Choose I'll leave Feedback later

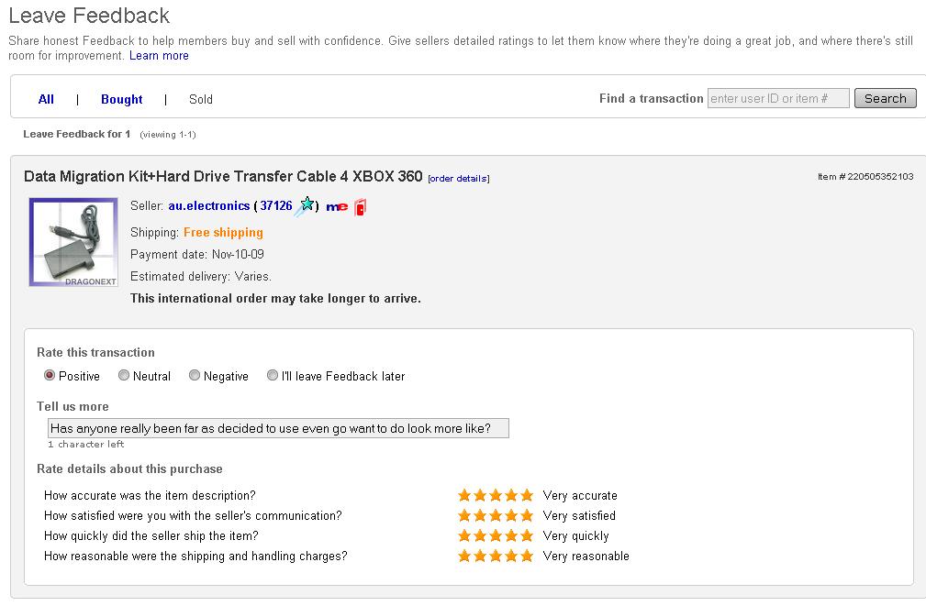[273, 375]
